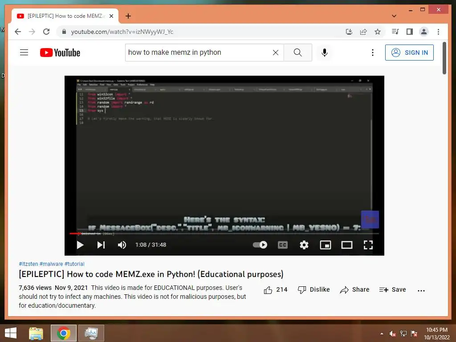Image resolution: width=456 pixels, height=342 pixels.
Task: Close the EPILEPTIC How to code MEMZ tab
Action: [x=111, y=16]
